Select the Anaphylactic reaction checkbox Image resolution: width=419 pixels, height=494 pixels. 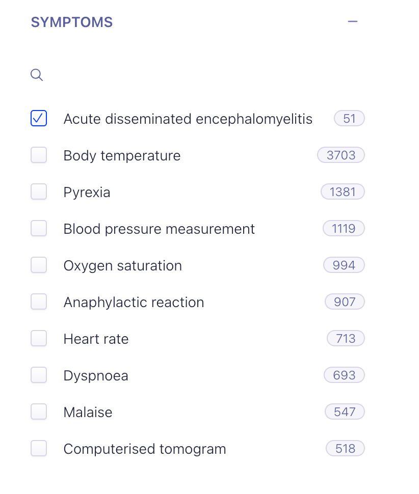pos(39,302)
